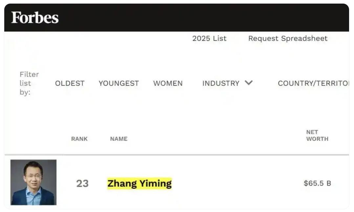Open Zhang Yiming's profile photo
The width and height of the screenshot is (354, 212).
(33, 182)
